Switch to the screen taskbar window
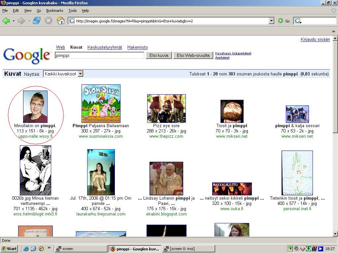Screen dimensions: 338x253 [x=81, y=249]
